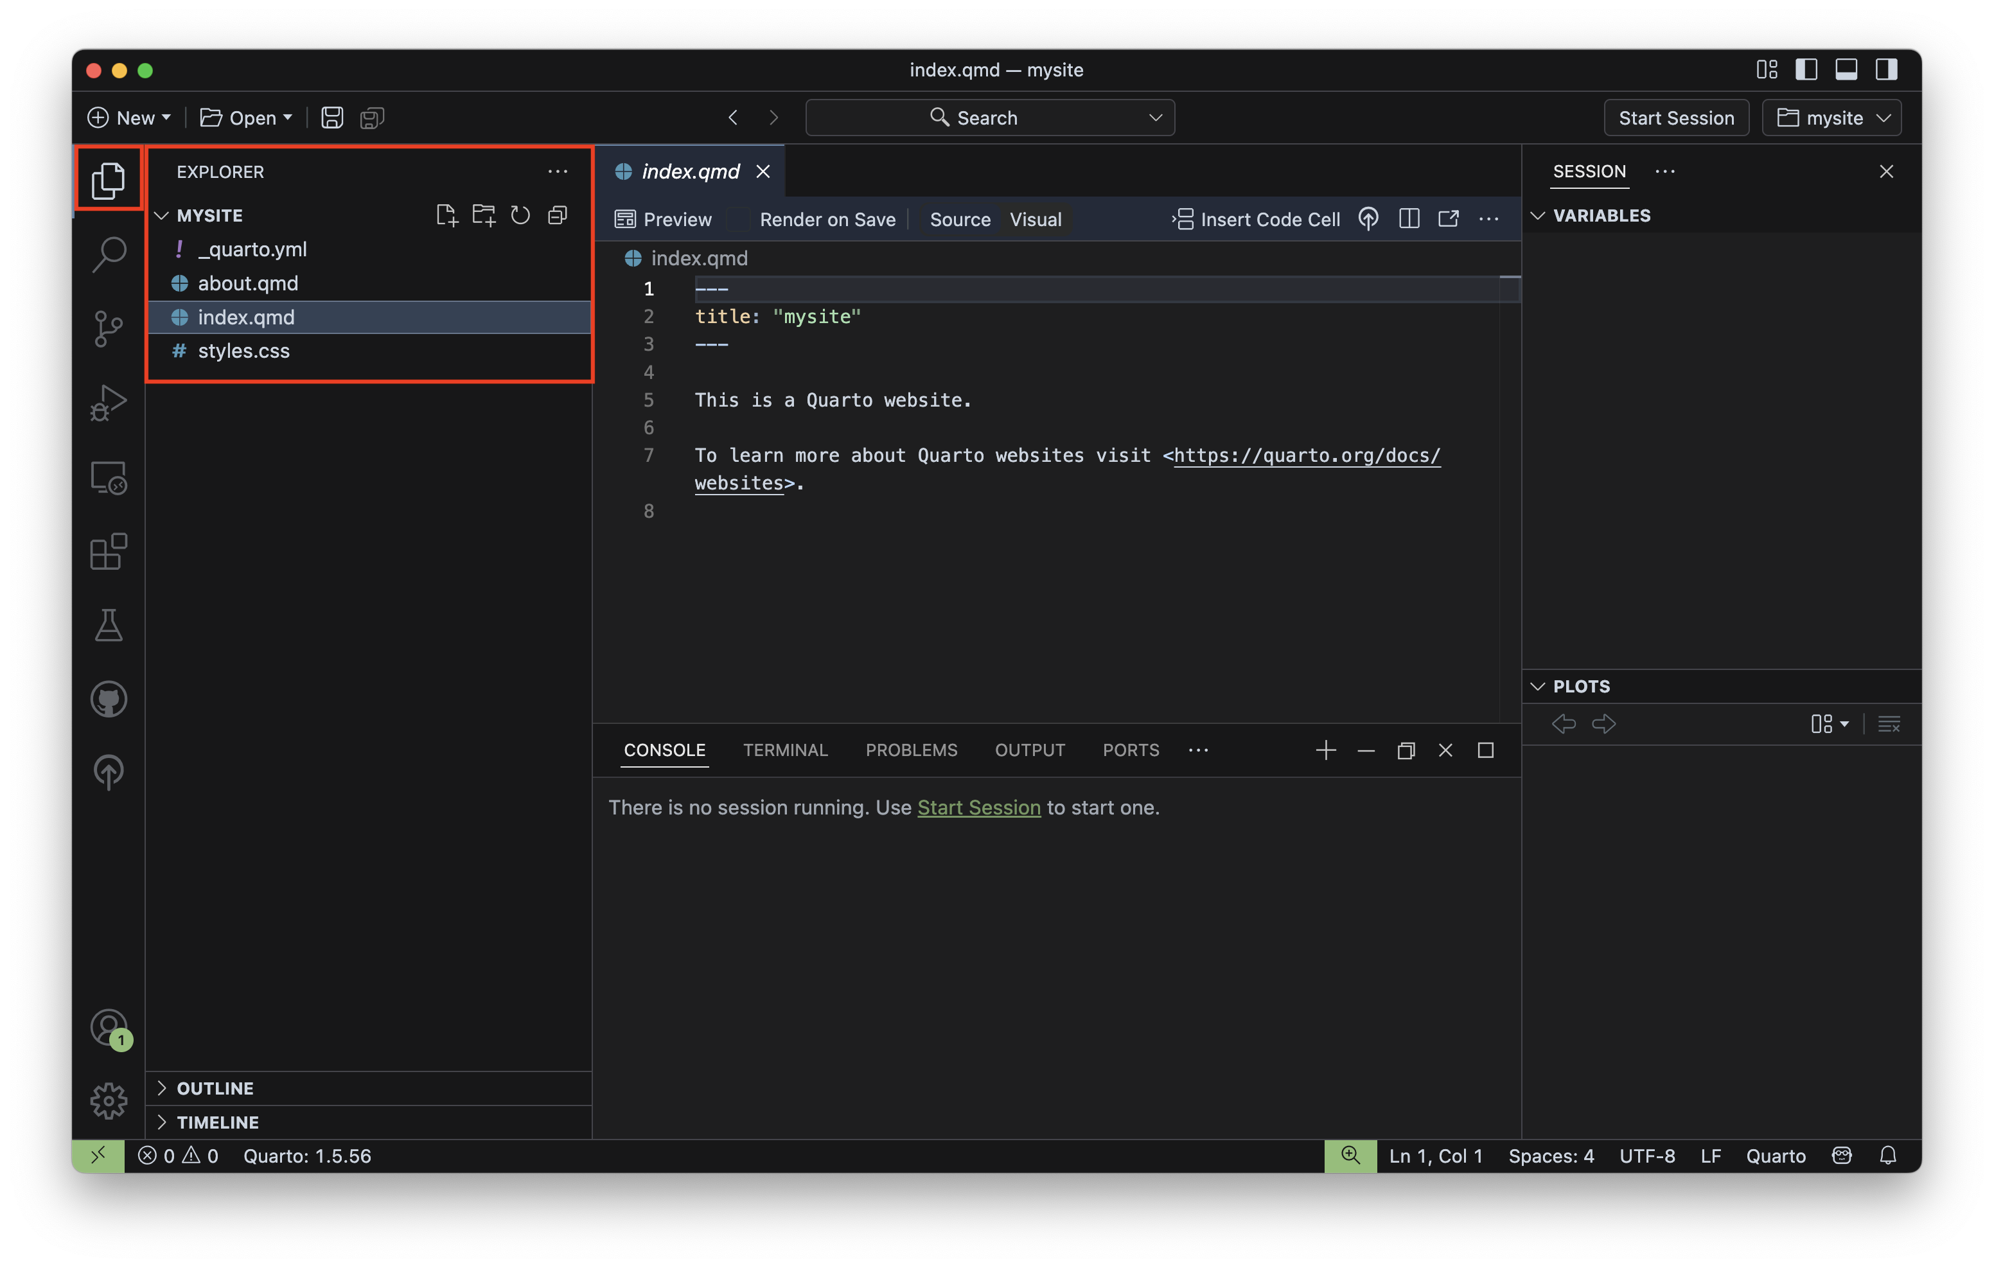Click the Save All icon in top toolbar

click(372, 118)
